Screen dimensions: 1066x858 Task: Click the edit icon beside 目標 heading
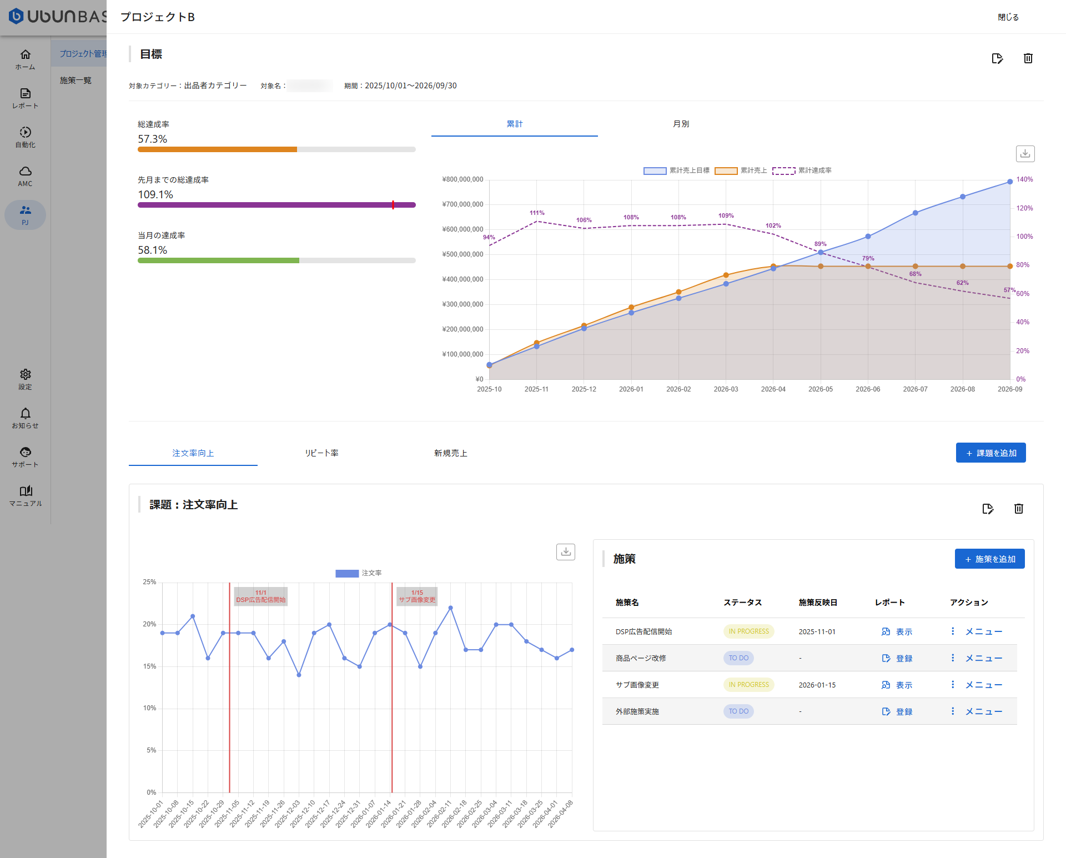coord(997,58)
